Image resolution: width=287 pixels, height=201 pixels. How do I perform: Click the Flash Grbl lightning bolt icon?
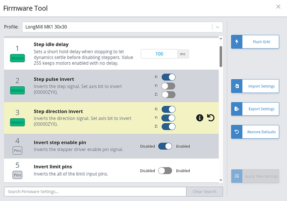[x=237, y=42]
